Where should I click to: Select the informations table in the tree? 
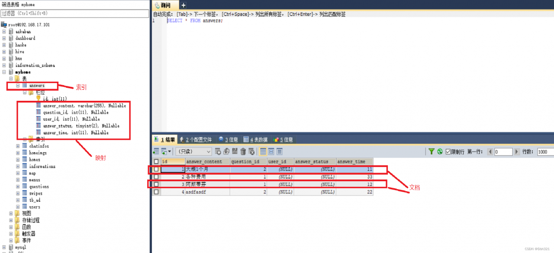point(42,167)
